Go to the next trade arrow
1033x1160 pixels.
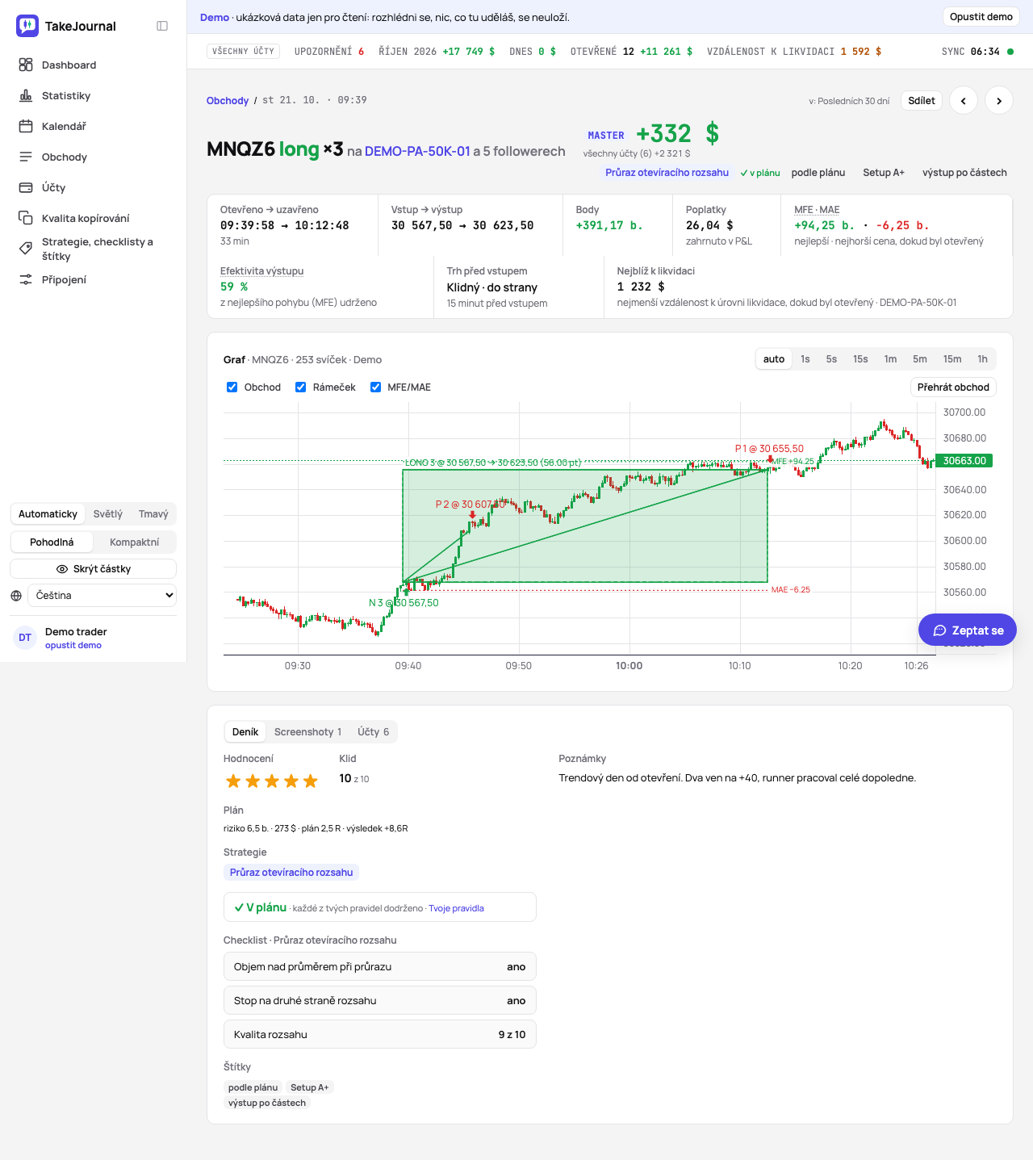pos(999,101)
